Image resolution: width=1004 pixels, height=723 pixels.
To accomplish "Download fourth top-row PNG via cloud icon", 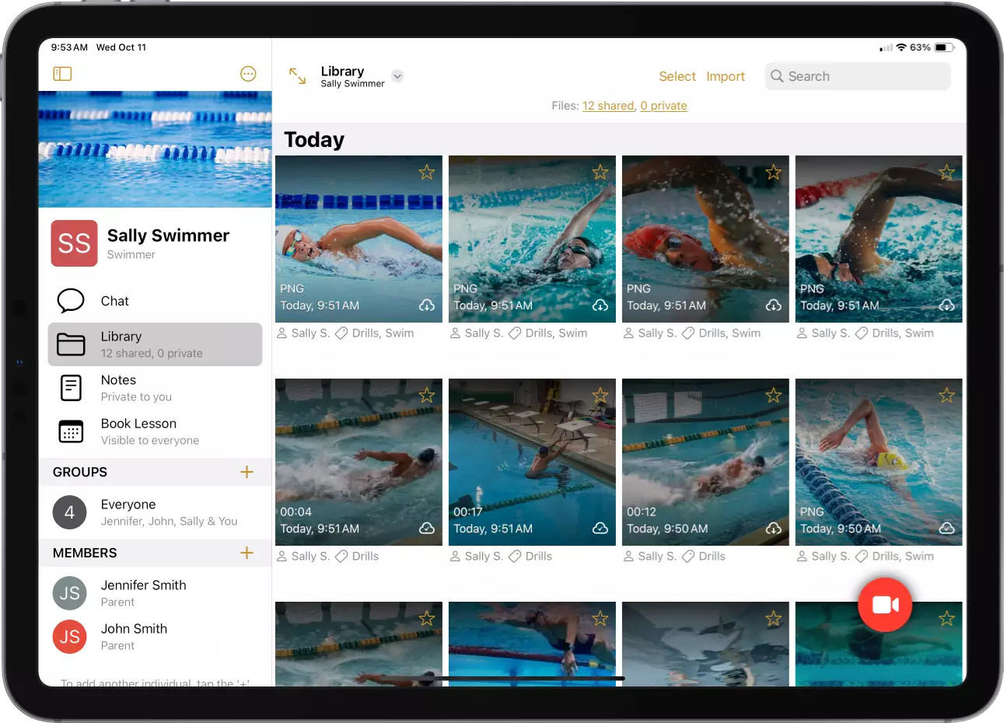I will tap(946, 306).
